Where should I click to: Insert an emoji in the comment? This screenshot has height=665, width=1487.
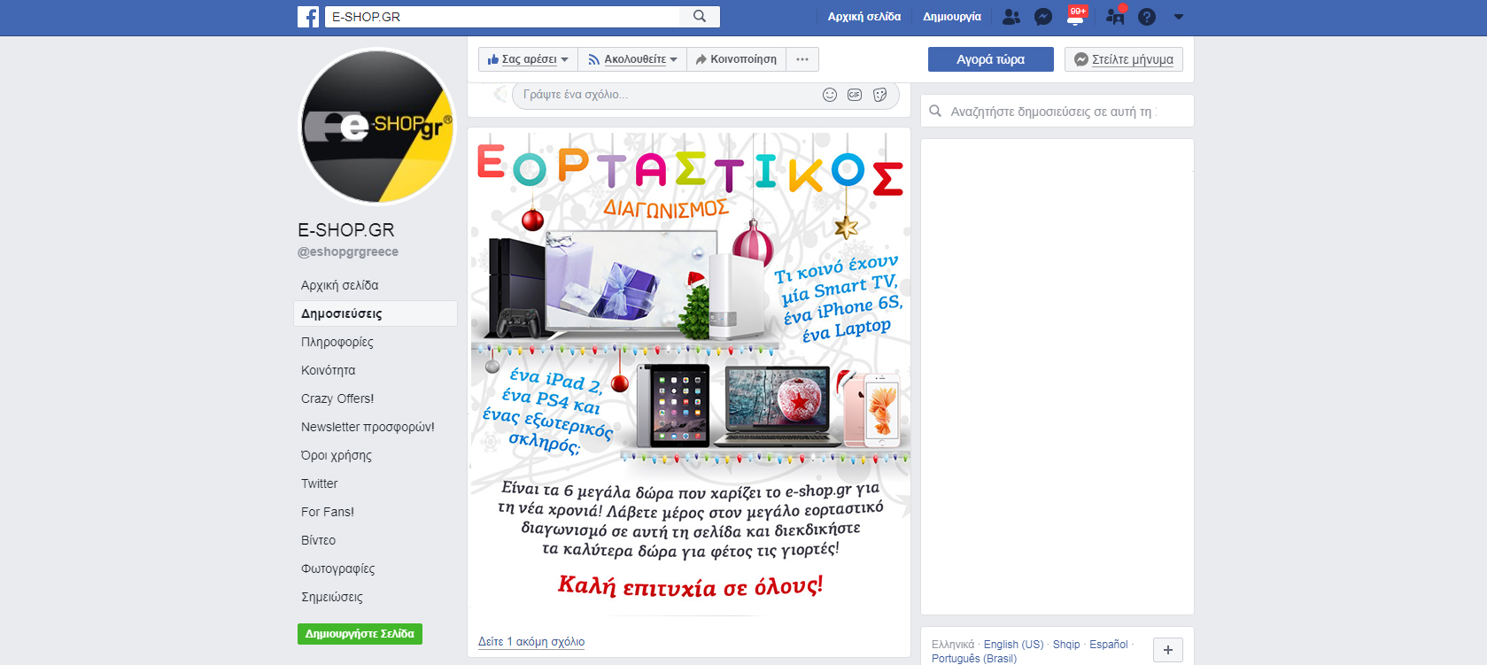[x=830, y=95]
